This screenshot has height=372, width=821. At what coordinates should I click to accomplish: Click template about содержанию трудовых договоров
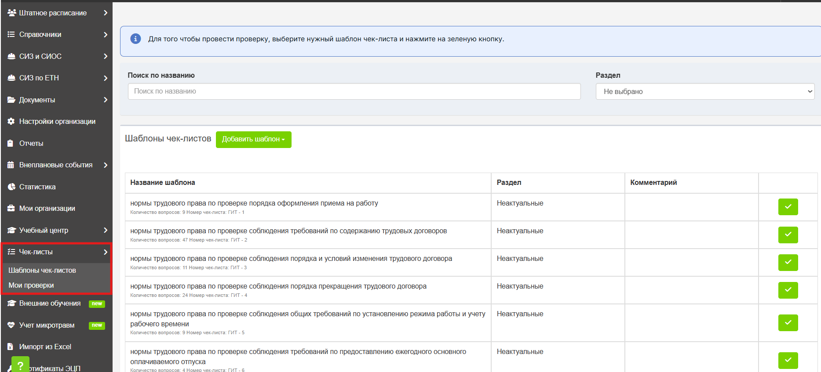(x=288, y=231)
